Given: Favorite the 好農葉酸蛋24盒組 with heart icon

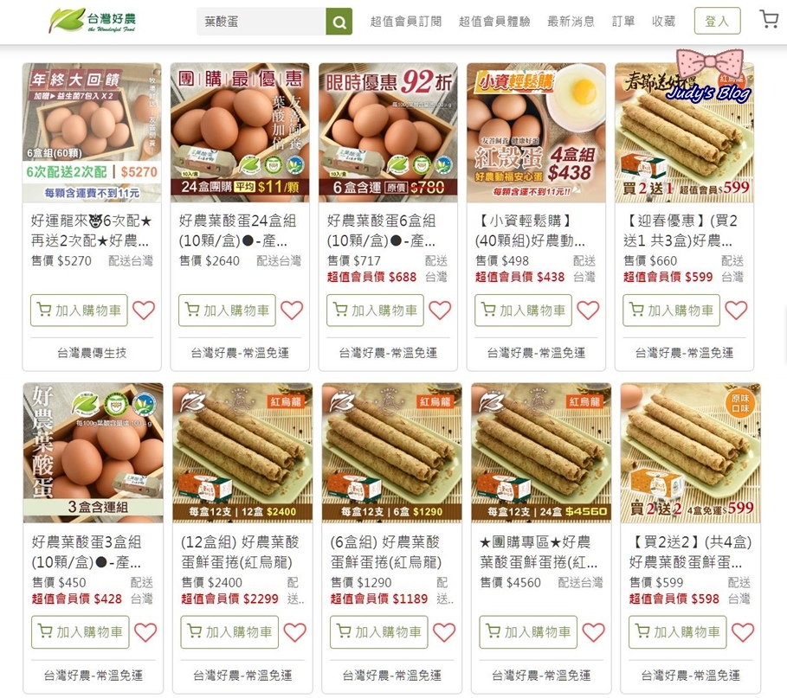Looking at the screenshot, I should point(292,311).
